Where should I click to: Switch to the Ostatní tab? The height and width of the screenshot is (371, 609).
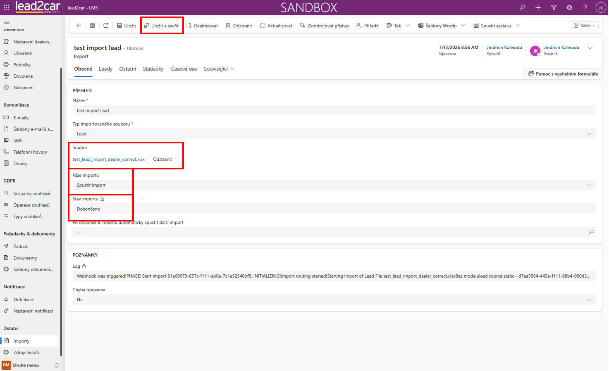[x=127, y=69]
